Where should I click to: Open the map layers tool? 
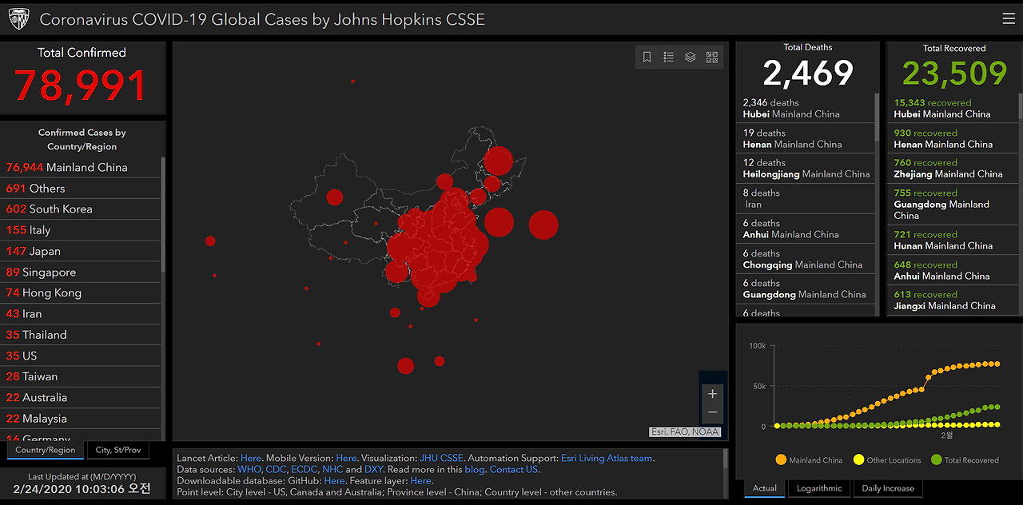coord(691,57)
